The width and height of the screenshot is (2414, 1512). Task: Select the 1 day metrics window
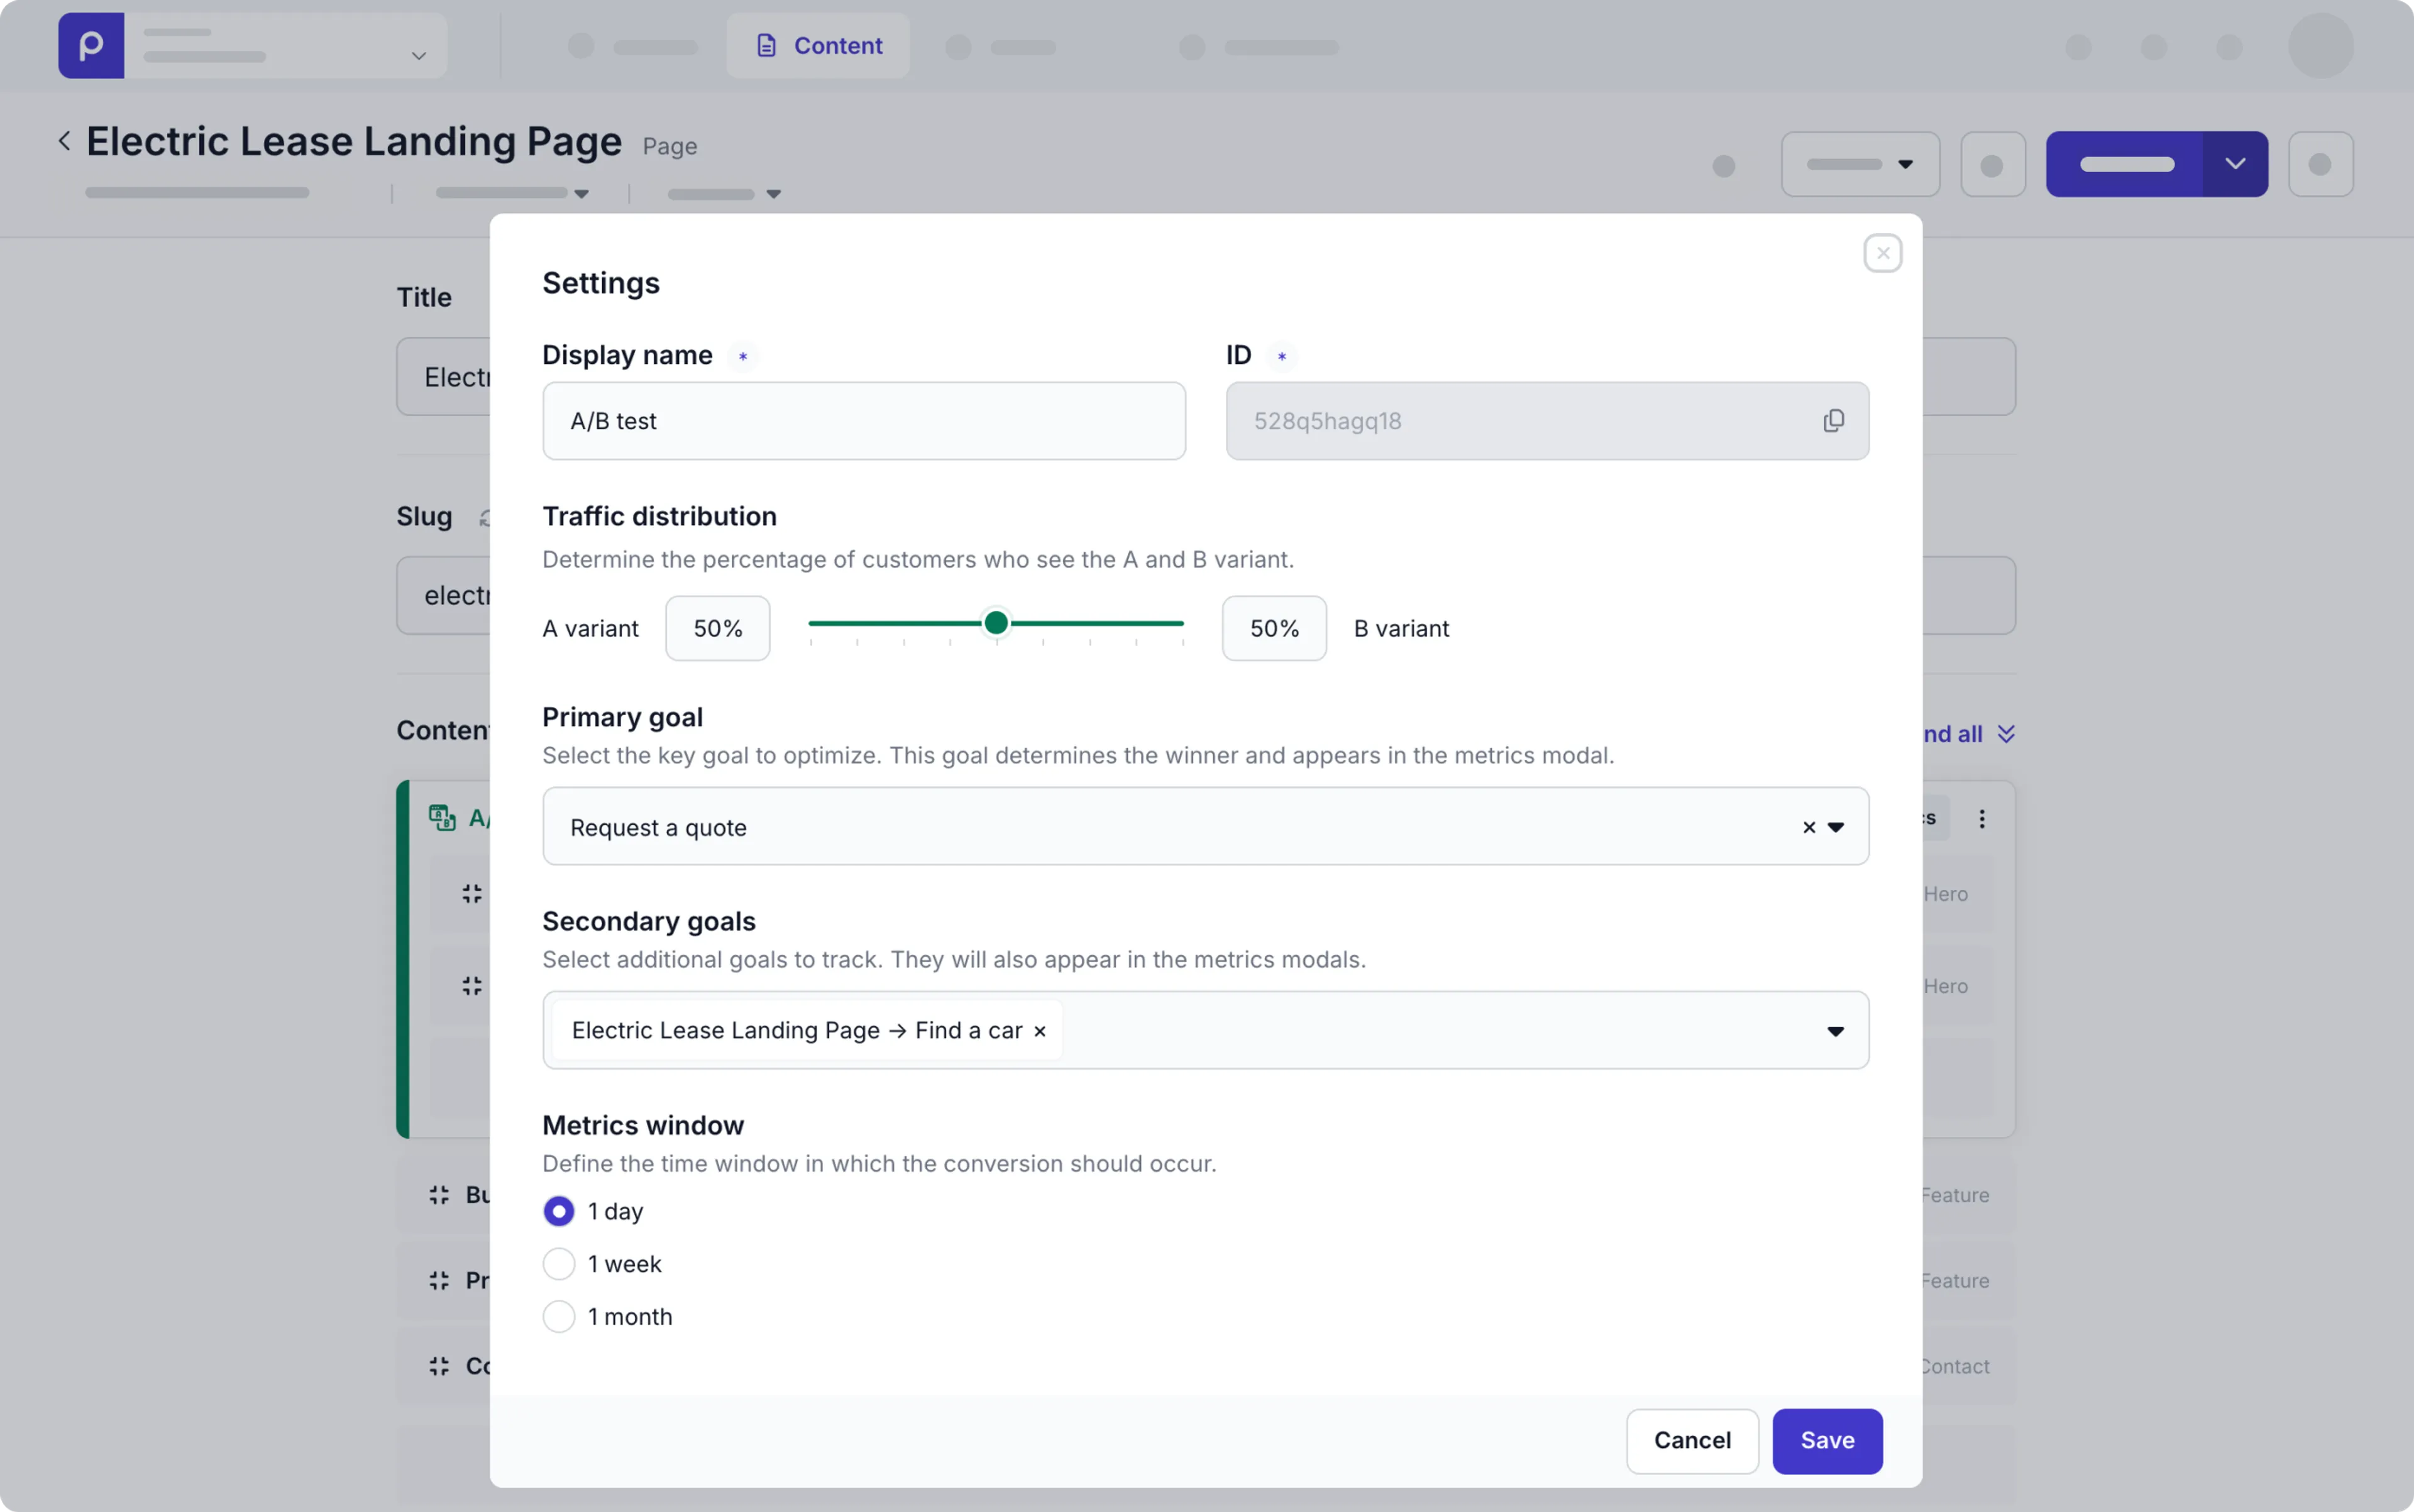(559, 1211)
